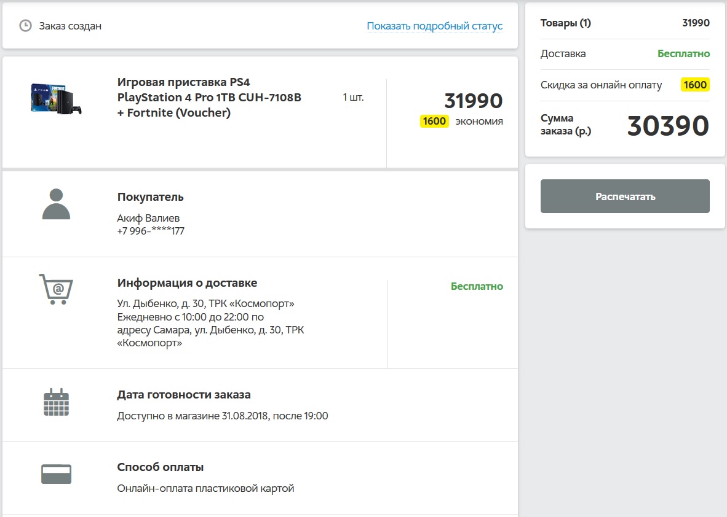Viewport: 727px width, 517px height.
Task: Click the green Бесплатно in order summary
Action: [683, 53]
